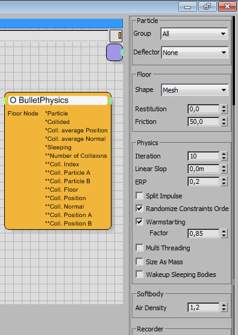Click the **Coll. Particle A output
The image size is (238, 335).
coord(67,172)
